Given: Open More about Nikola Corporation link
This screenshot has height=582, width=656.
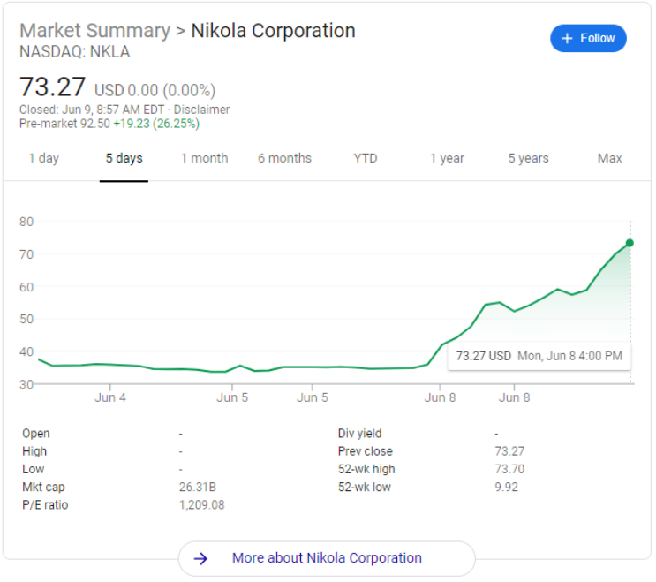Looking at the screenshot, I should tap(327, 558).
